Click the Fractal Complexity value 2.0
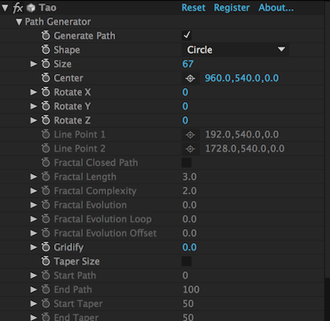 tap(190, 191)
